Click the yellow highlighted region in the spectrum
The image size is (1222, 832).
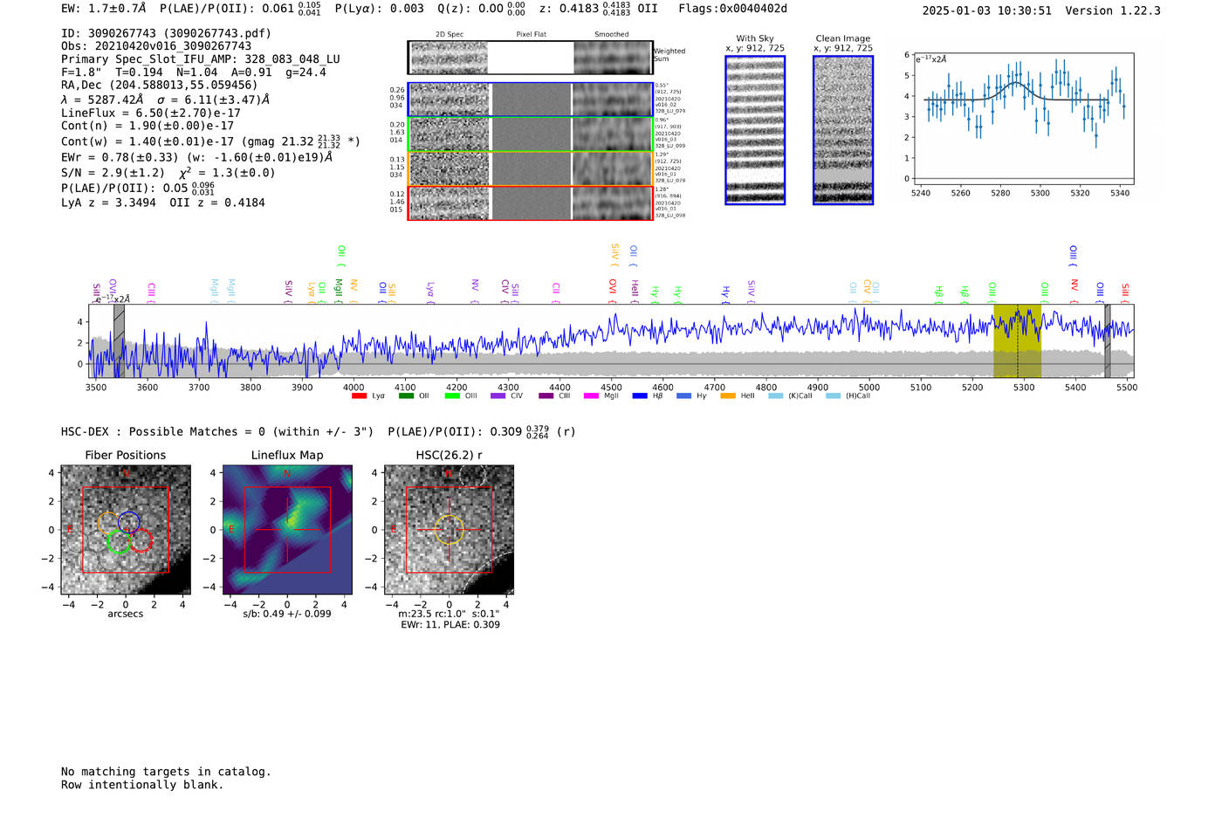pos(1017,340)
